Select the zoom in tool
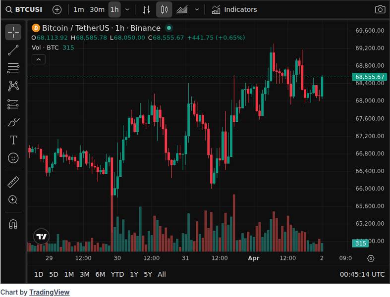This screenshot has width=390, height=297. pos(13,199)
